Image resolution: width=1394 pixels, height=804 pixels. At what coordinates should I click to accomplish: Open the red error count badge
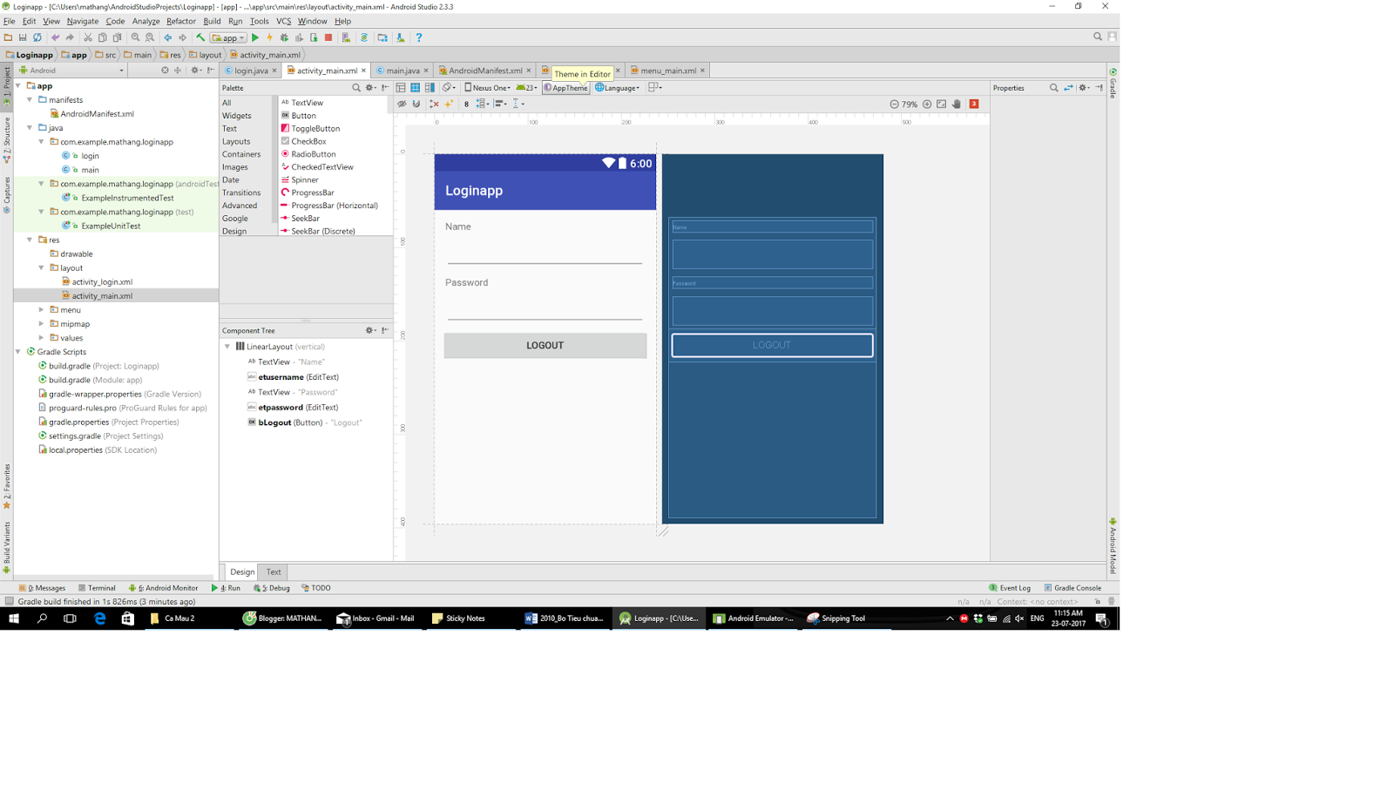(974, 104)
